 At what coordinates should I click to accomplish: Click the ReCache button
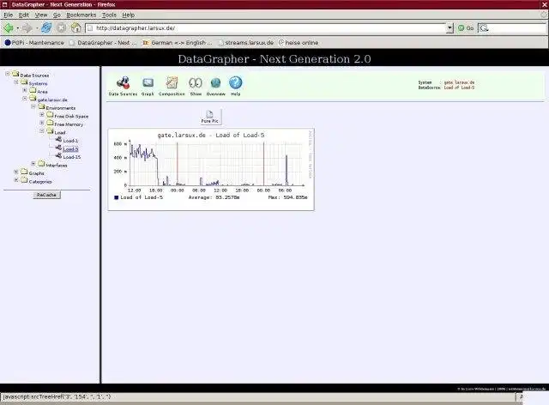pyautogui.click(x=46, y=195)
